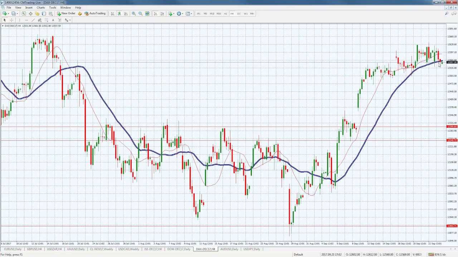Switch to the XAUUSD,Daily chart tab
Image resolution: width=458 pixels, height=257 pixels.
pyautogui.click(x=75, y=249)
